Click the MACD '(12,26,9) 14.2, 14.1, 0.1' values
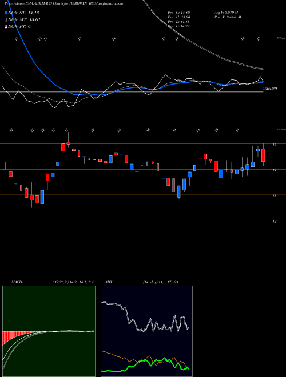Image resolution: width=286 pixels, height=377 pixels. pos(73,282)
